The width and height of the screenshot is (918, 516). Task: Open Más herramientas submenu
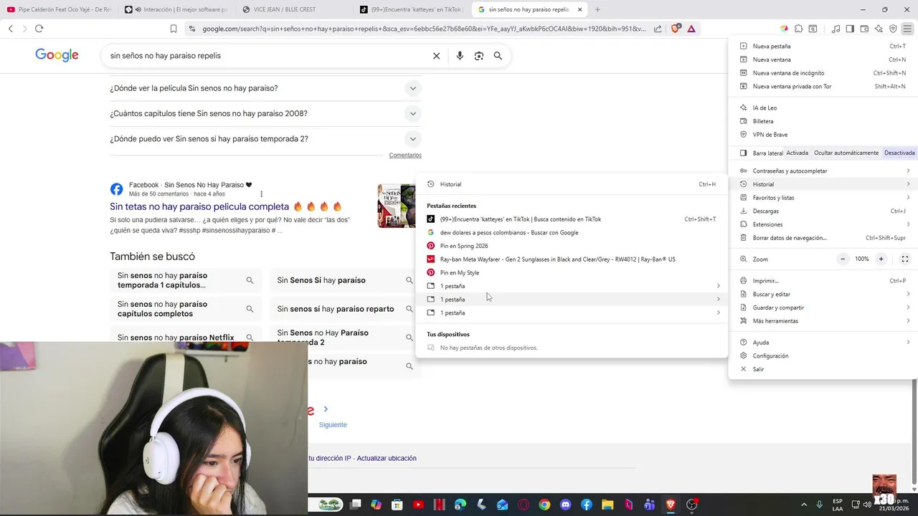823,321
